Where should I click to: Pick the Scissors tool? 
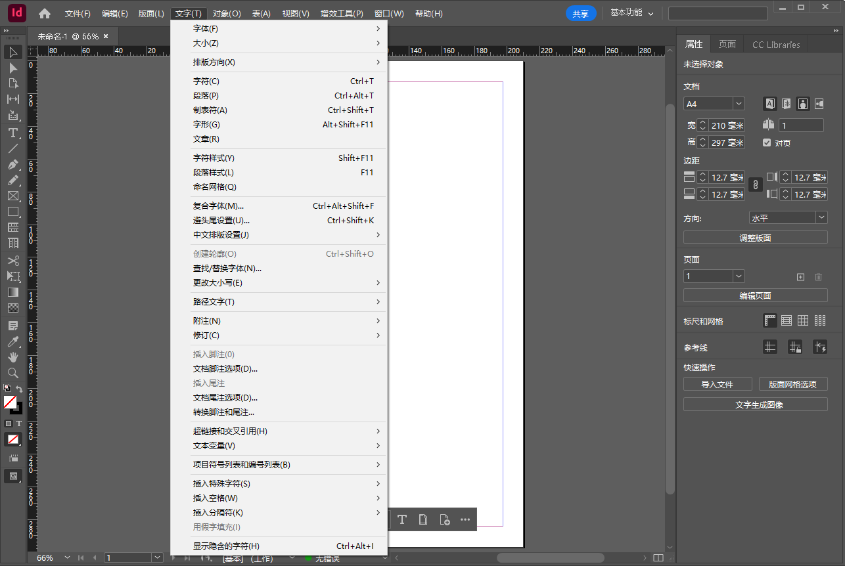(13, 261)
